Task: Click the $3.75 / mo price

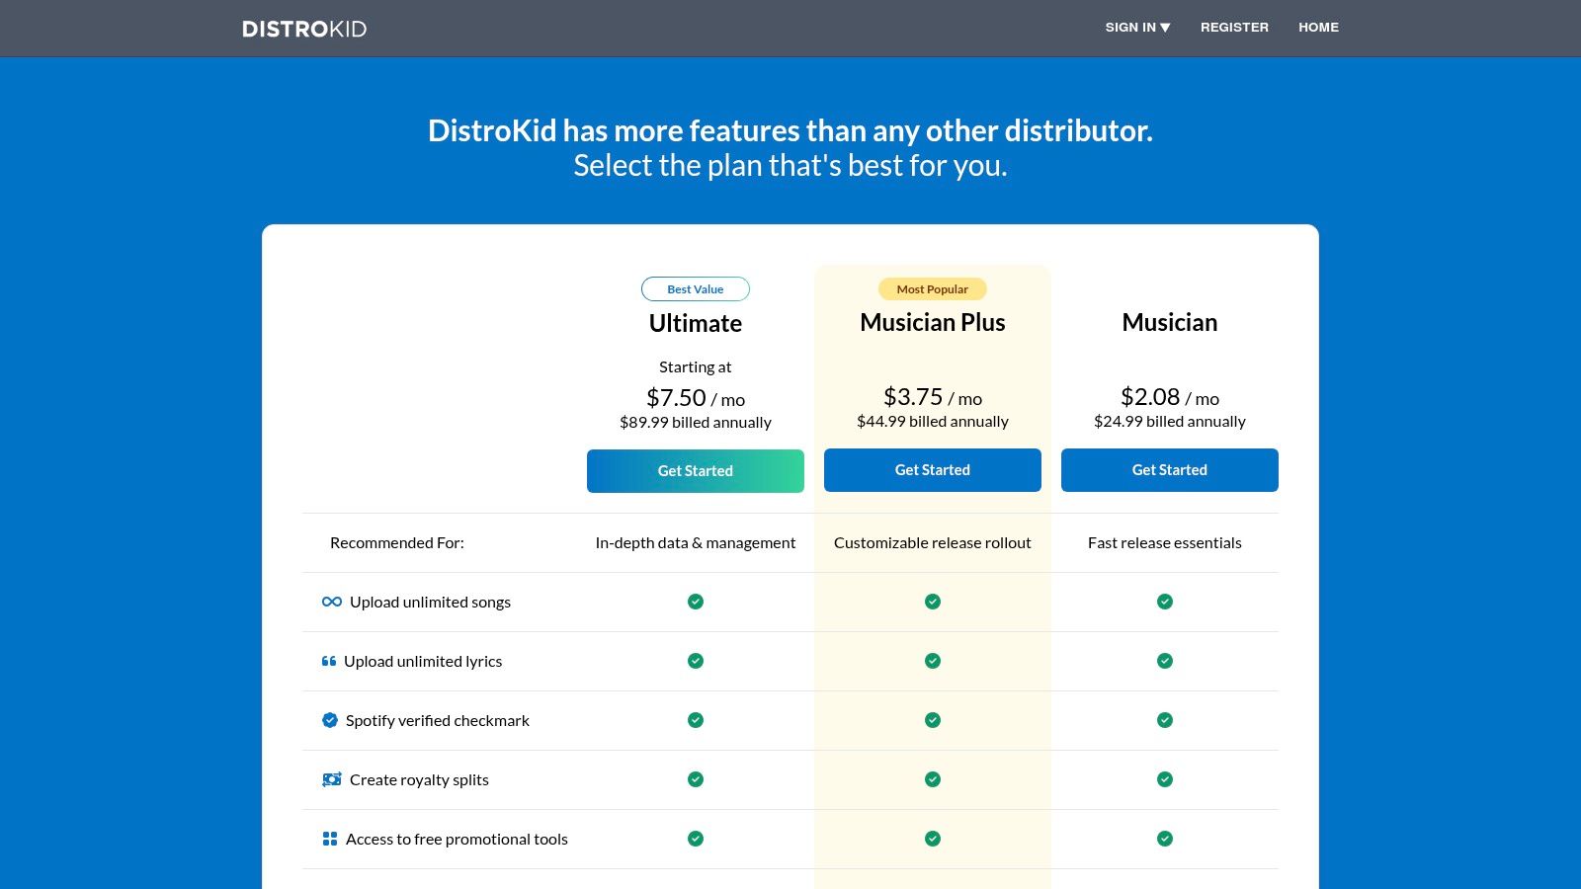Action: [933, 397]
